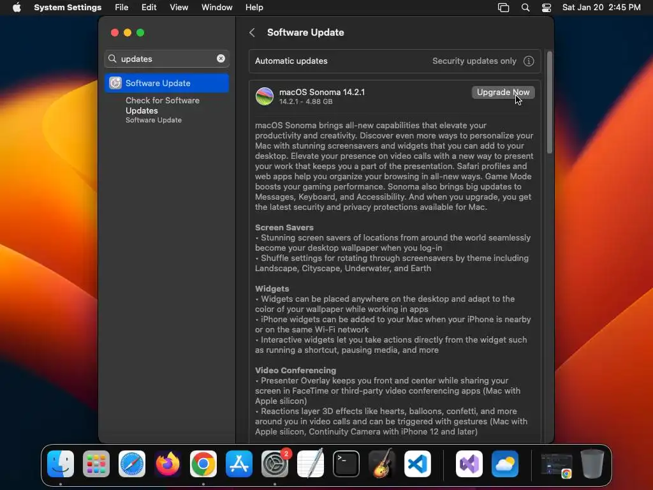Open the File menu
Viewport: 653px width, 490px height.
[122, 8]
